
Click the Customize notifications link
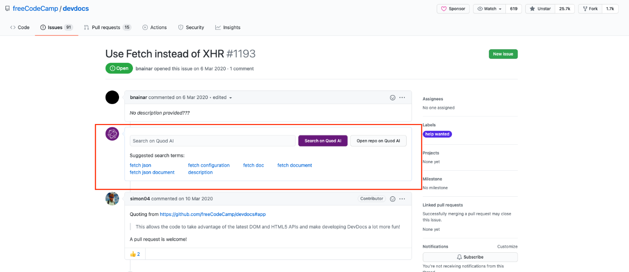pyautogui.click(x=507, y=246)
